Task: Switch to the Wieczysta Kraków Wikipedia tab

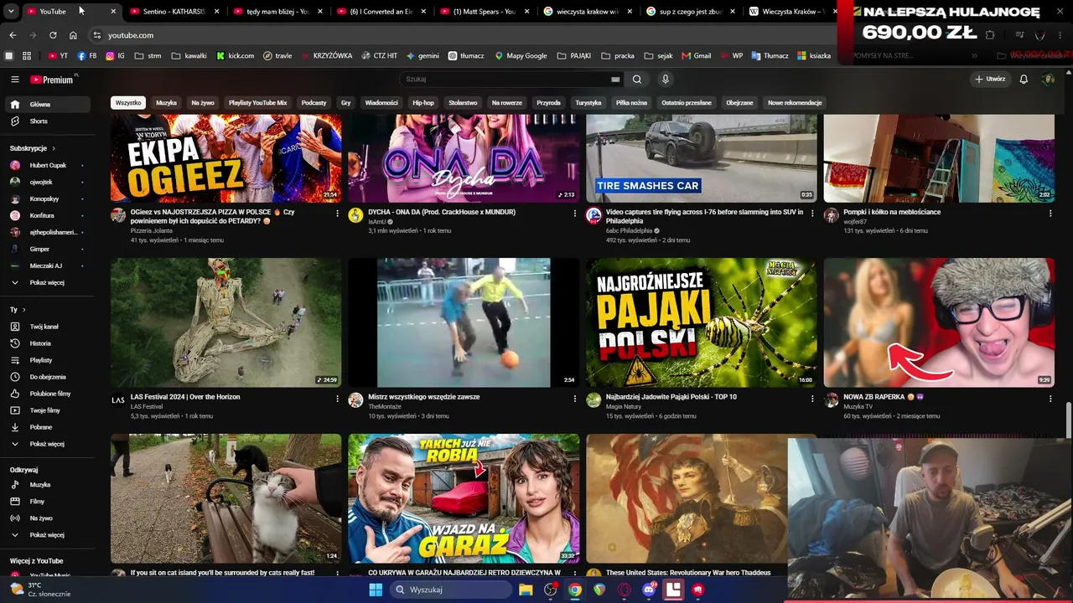Action: point(792,12)
